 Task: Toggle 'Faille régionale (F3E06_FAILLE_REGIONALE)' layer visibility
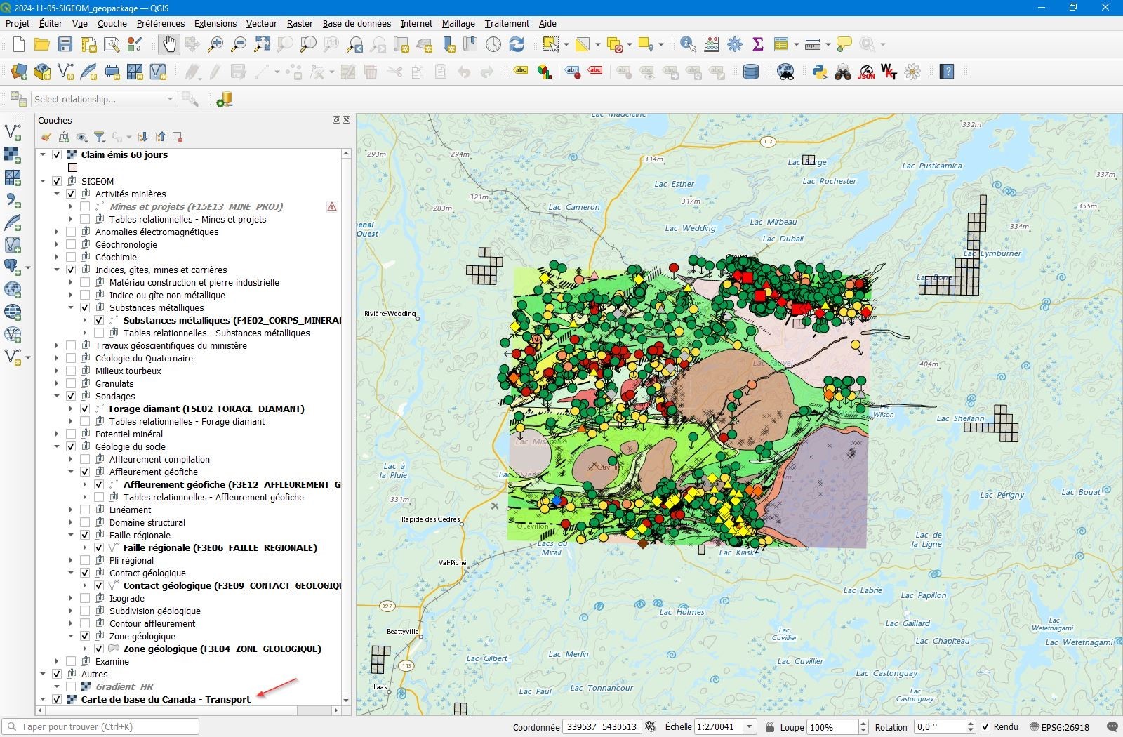[99, 547]
